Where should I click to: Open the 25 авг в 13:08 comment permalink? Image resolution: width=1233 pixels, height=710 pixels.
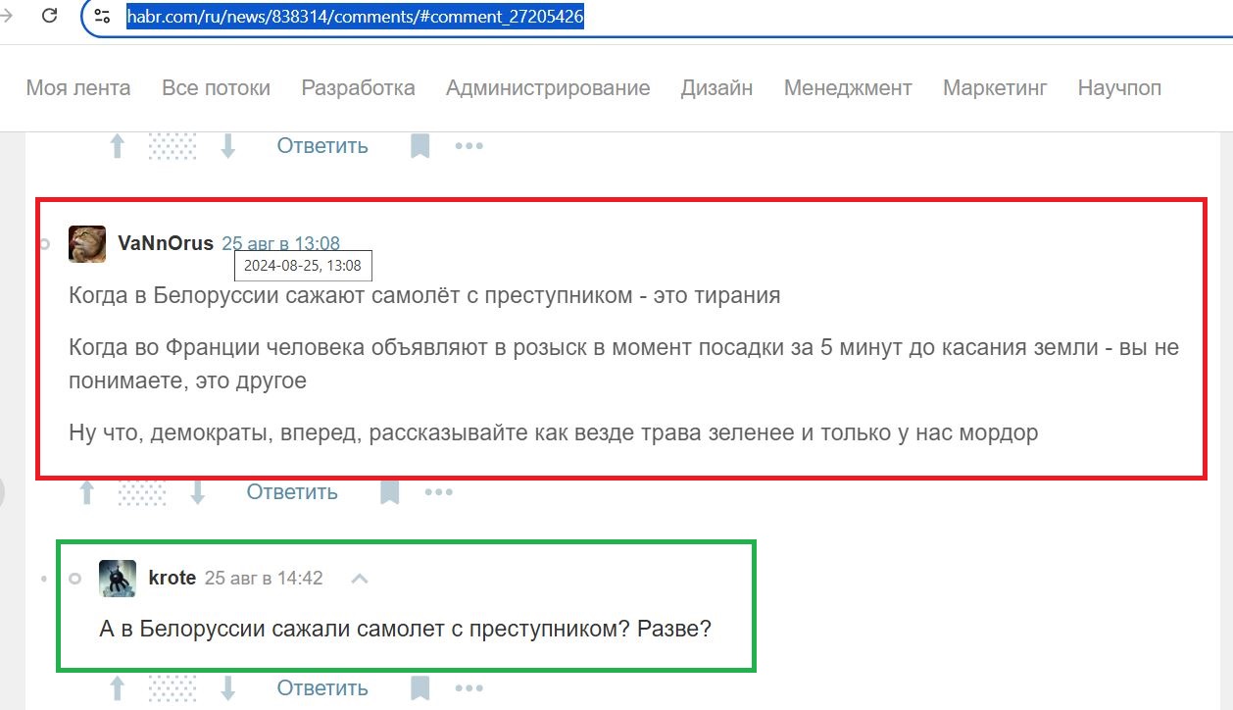281,243
